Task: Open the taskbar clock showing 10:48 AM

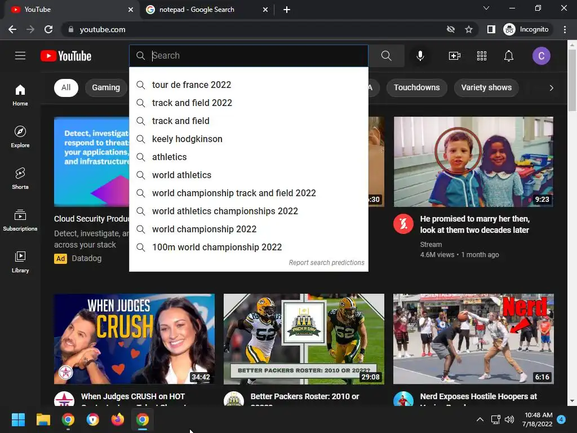Action: coord(538,419)
